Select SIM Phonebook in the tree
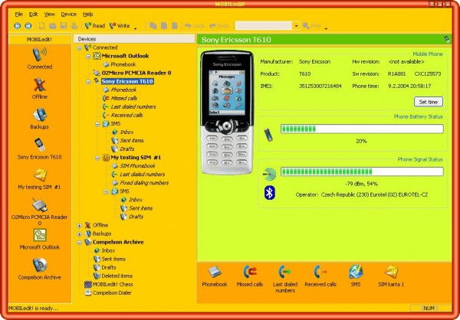460x320 pixels. [x=137, y=166]
